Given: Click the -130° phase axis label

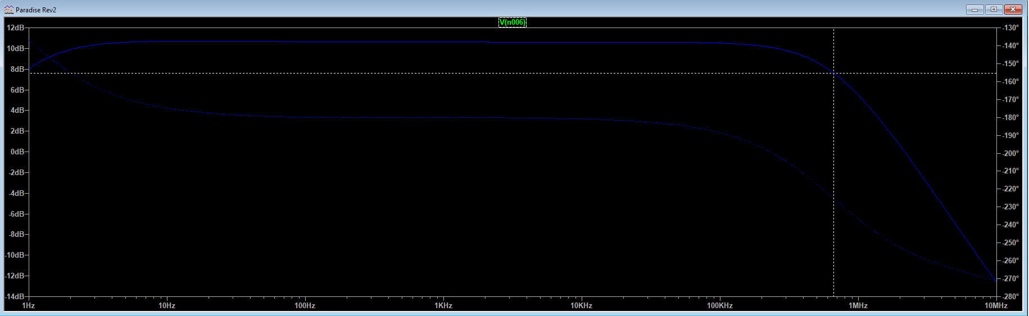Looking at the screenshot, I should [x=1010, y=28].
